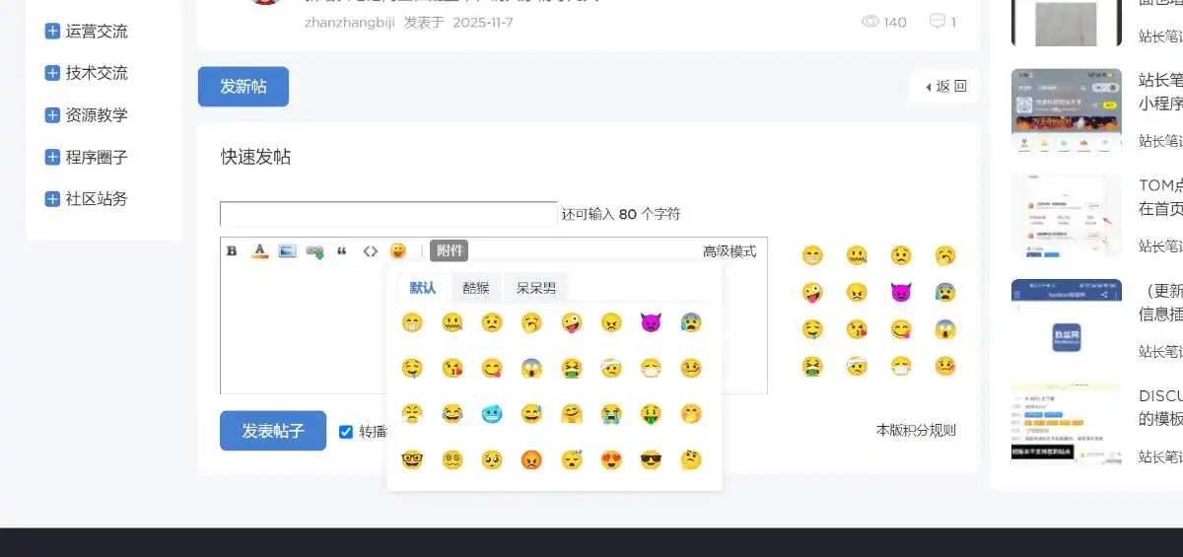
Task: Click the reply count comment icon
Action: point(938,21)
